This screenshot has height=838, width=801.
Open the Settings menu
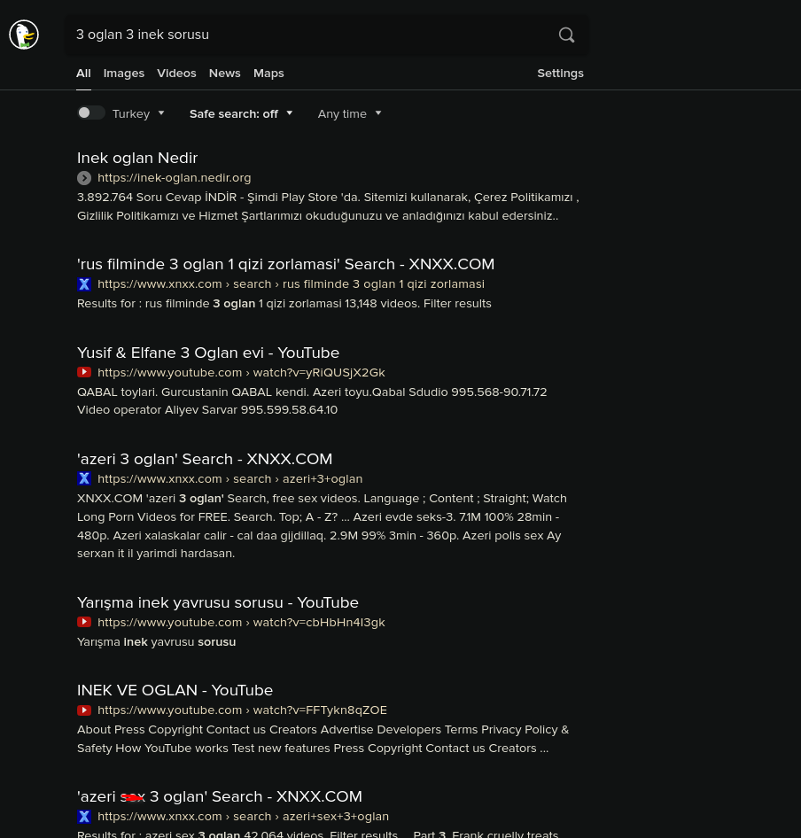tap(560, 73)
